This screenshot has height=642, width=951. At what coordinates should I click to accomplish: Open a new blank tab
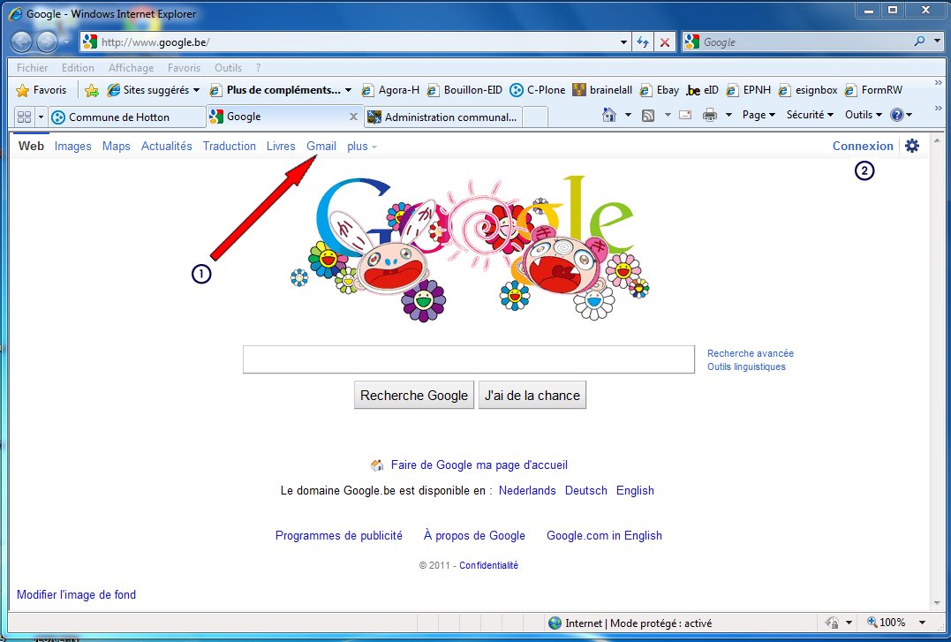click(x=535, y=117)
